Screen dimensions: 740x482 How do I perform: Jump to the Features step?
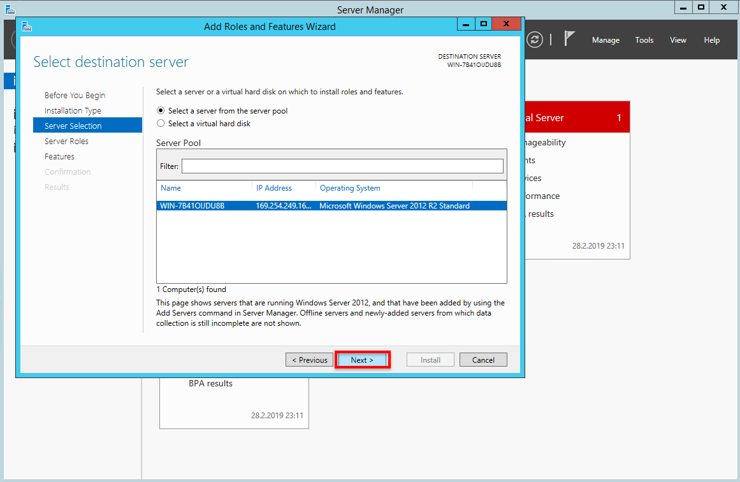(59, 156)
